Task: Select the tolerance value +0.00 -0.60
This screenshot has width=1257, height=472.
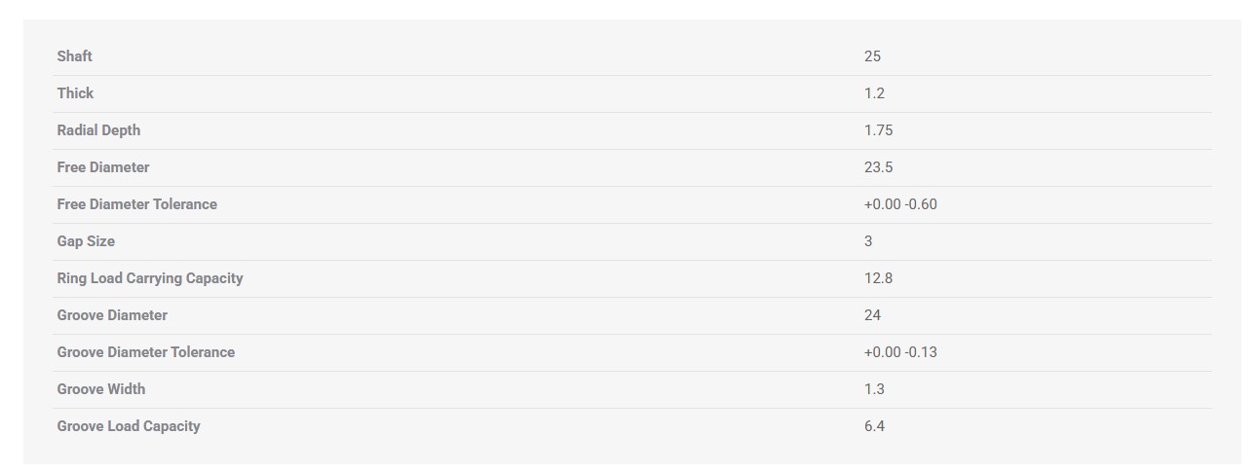Action: (x=900, y=204)
